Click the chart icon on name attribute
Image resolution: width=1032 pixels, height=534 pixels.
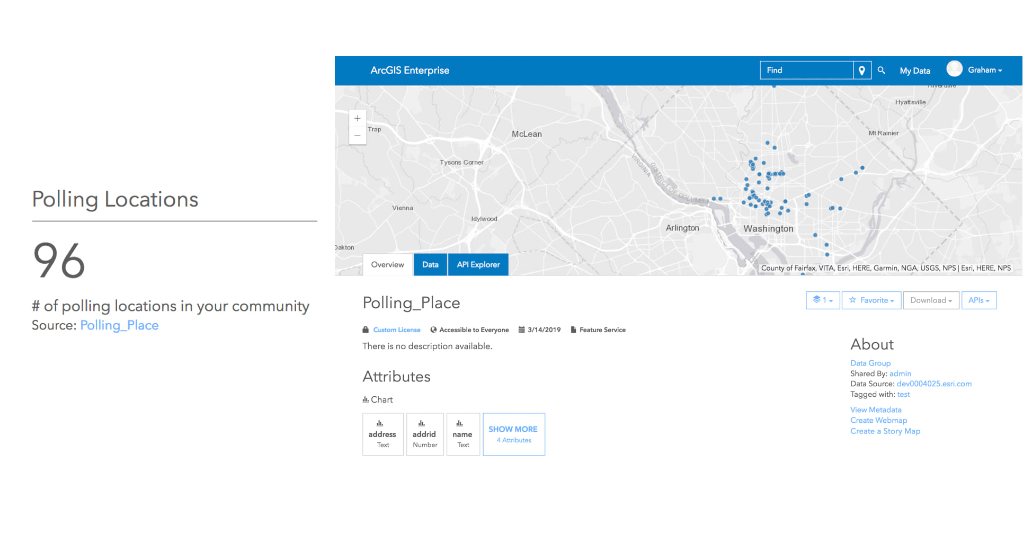pos(460,423)
